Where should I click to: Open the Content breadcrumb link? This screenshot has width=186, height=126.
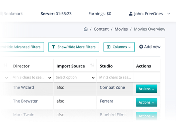coord(101,29)
